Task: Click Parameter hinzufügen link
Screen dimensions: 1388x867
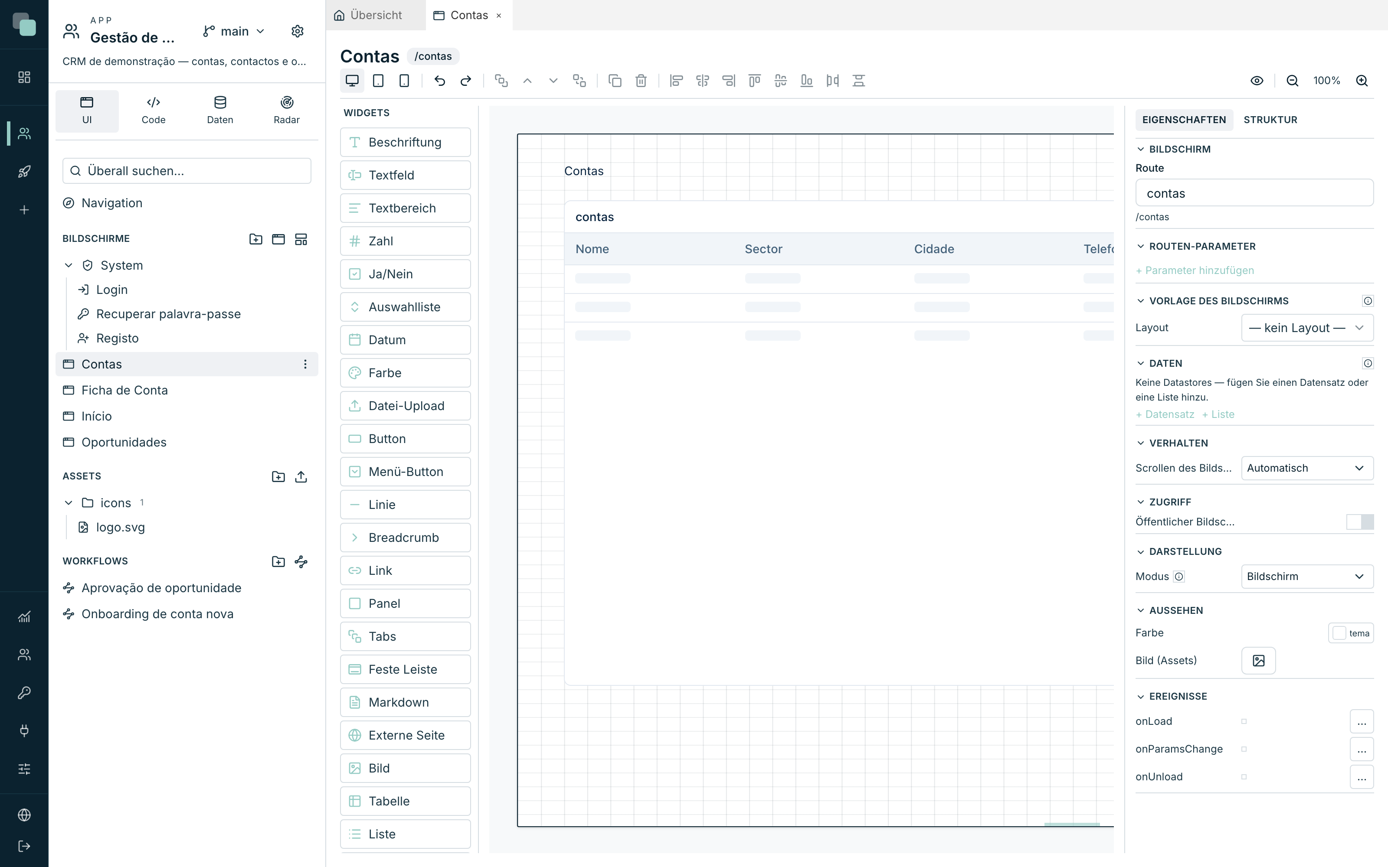Action: click(1195, 271)
